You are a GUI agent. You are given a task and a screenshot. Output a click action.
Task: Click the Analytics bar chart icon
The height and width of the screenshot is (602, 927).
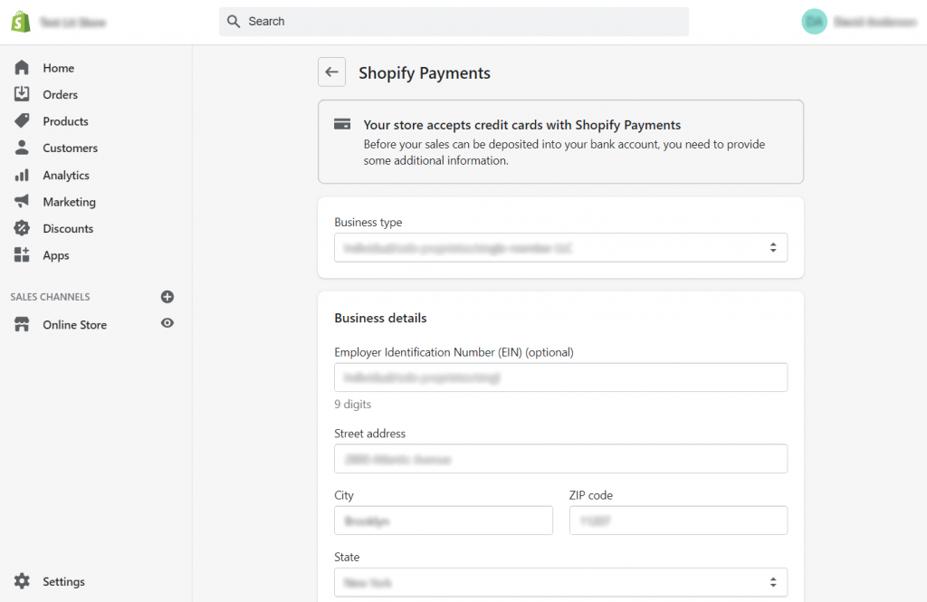click(22, 175)
